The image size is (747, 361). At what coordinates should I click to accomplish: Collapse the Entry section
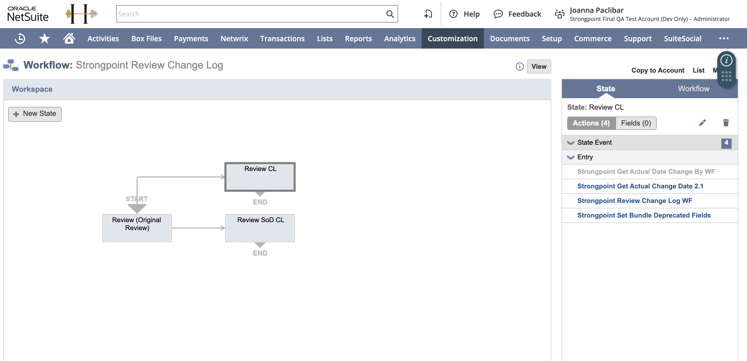(x=570, y=157)
